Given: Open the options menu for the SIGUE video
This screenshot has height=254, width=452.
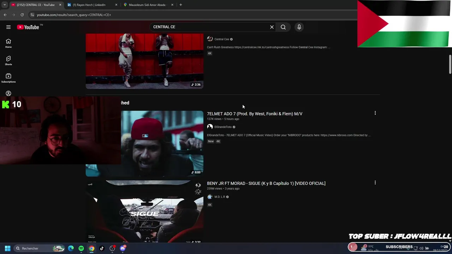Looking at the screenshot, I should tap(375, 183).
